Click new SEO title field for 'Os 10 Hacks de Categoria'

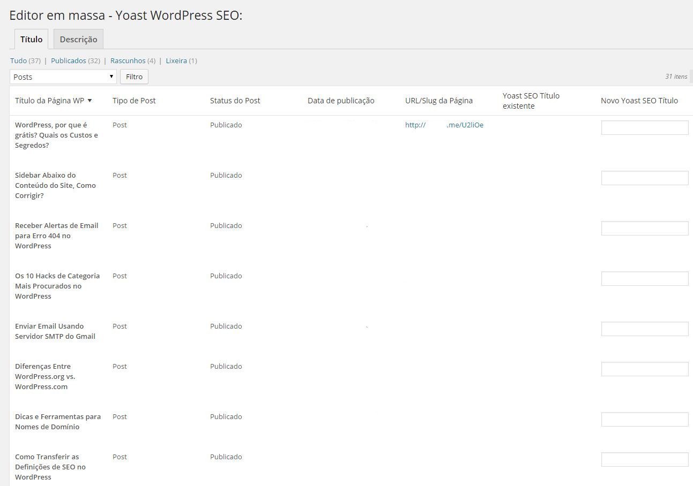tap(645, 278)
